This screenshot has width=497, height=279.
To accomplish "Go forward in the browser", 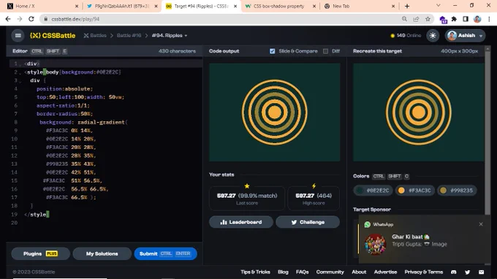I will point(19,19).
